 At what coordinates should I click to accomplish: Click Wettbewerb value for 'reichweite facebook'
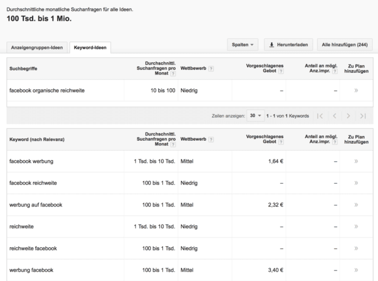pyautogui.click(x=189, y=248)
